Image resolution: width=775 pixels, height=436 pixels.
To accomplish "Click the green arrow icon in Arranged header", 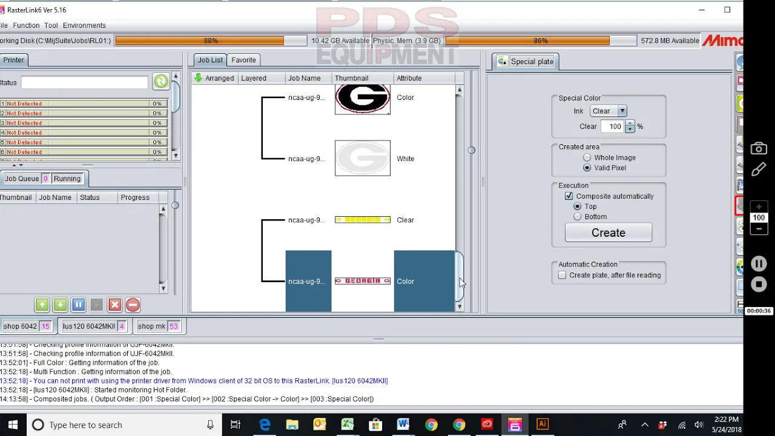I will [x=198, y=78].
